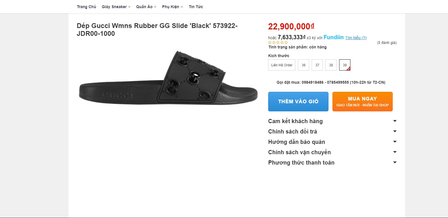Click the Fundiin logo

333,37
